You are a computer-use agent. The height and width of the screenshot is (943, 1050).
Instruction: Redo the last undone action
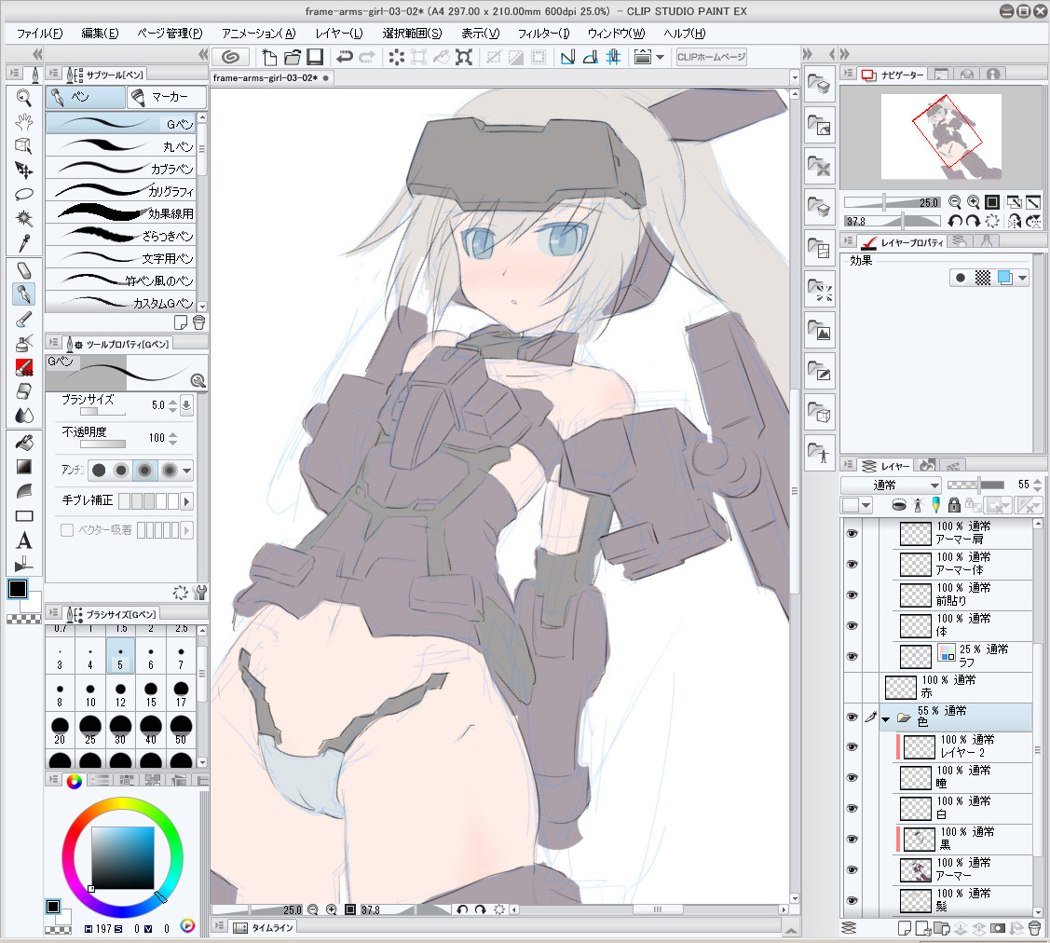[x=367, y=57]
